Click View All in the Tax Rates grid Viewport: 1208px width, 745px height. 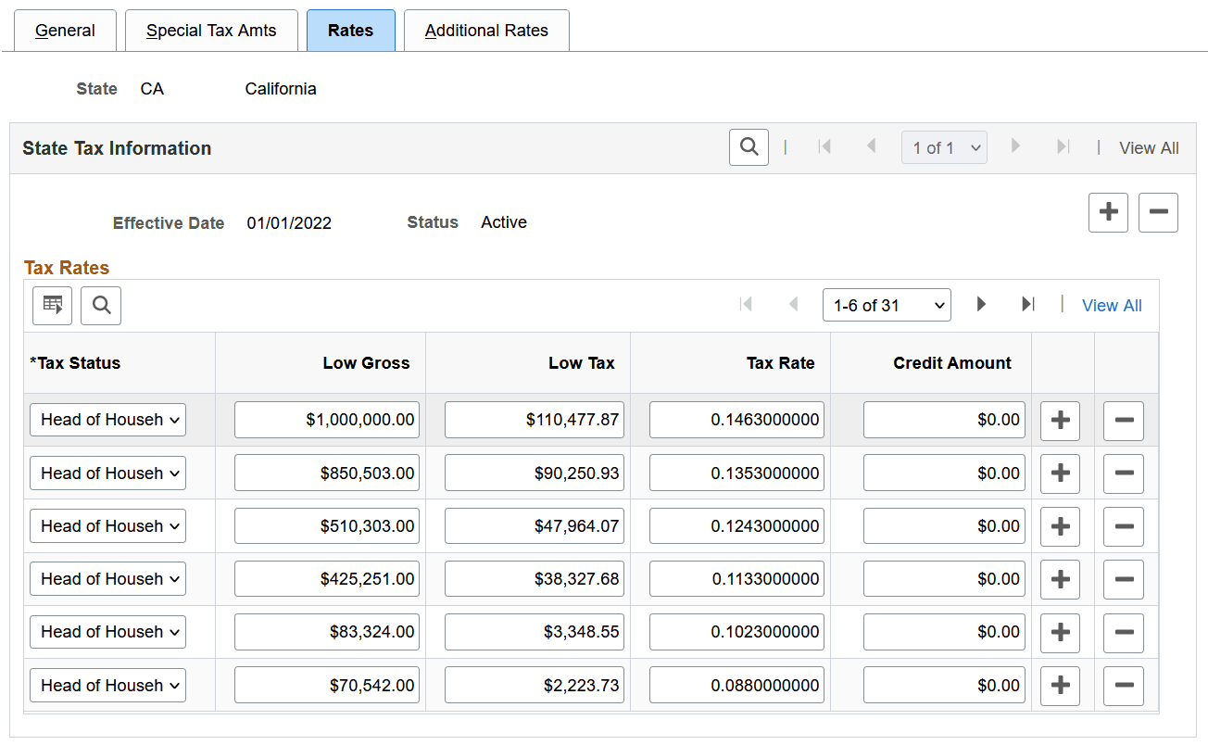click(x=1112, y=305)
